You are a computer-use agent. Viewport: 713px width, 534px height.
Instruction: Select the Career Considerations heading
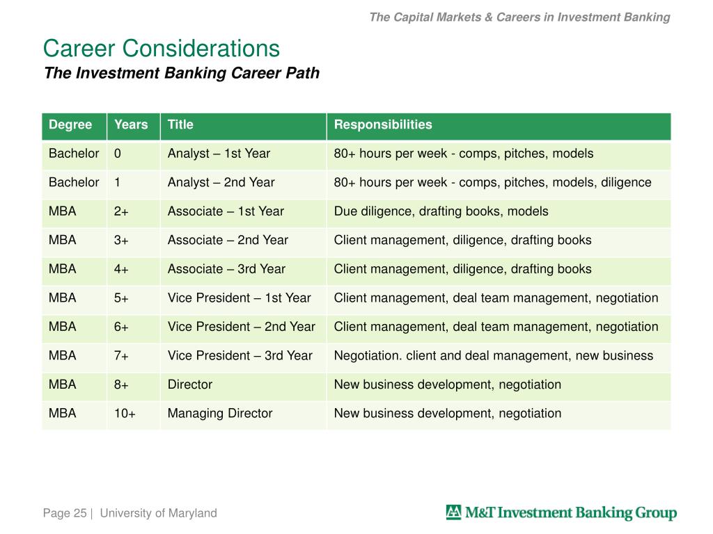(x=162, y=48)
